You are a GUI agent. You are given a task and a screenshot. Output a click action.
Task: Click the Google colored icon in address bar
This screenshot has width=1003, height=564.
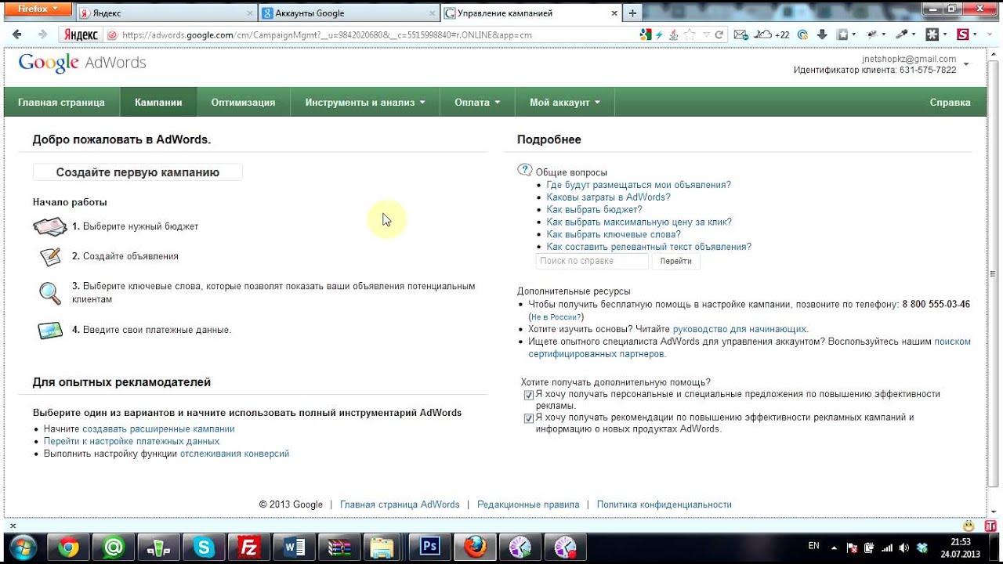tap(646, 34)
